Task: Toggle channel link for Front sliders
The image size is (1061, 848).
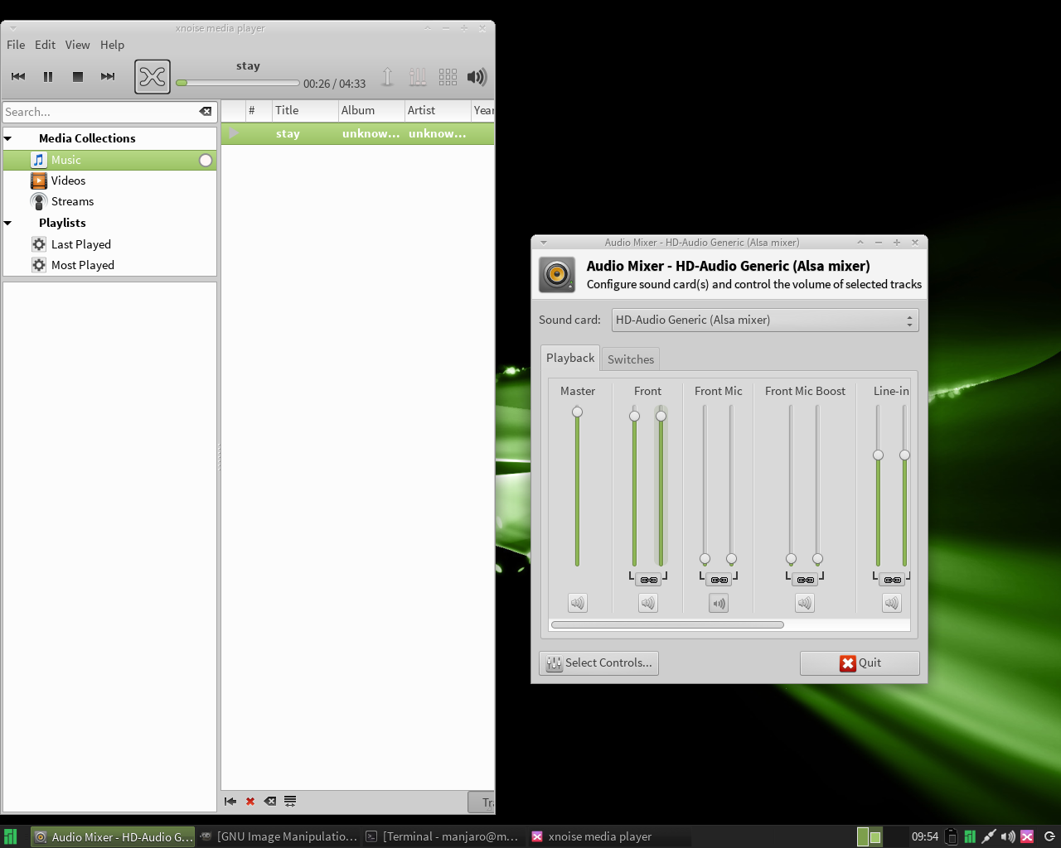Action: (648, 580)
